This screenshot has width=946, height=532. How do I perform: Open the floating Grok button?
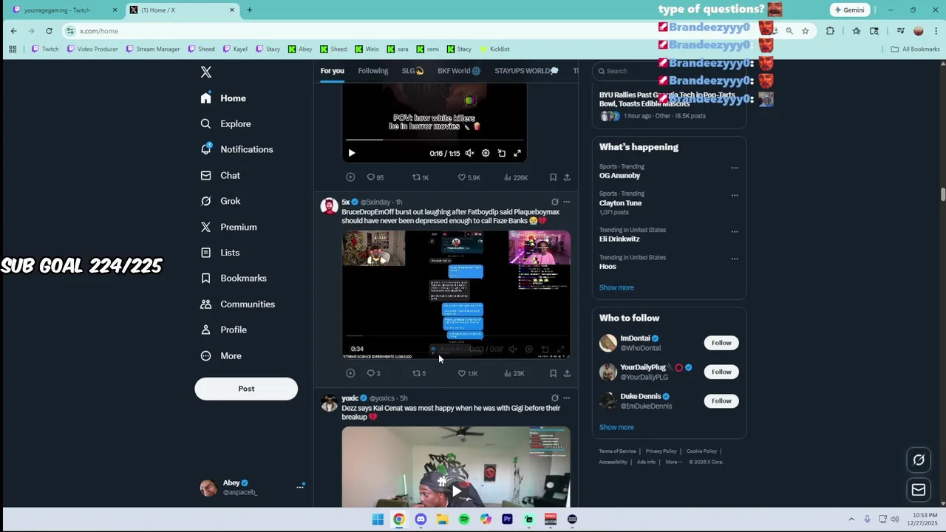919,460
